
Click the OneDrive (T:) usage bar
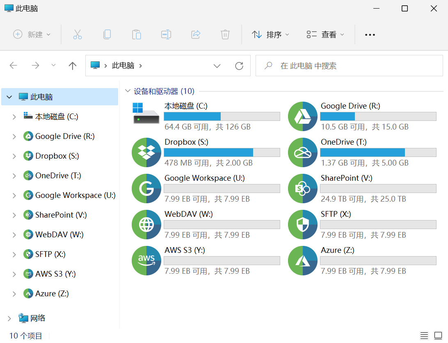(x=378, y=152)
